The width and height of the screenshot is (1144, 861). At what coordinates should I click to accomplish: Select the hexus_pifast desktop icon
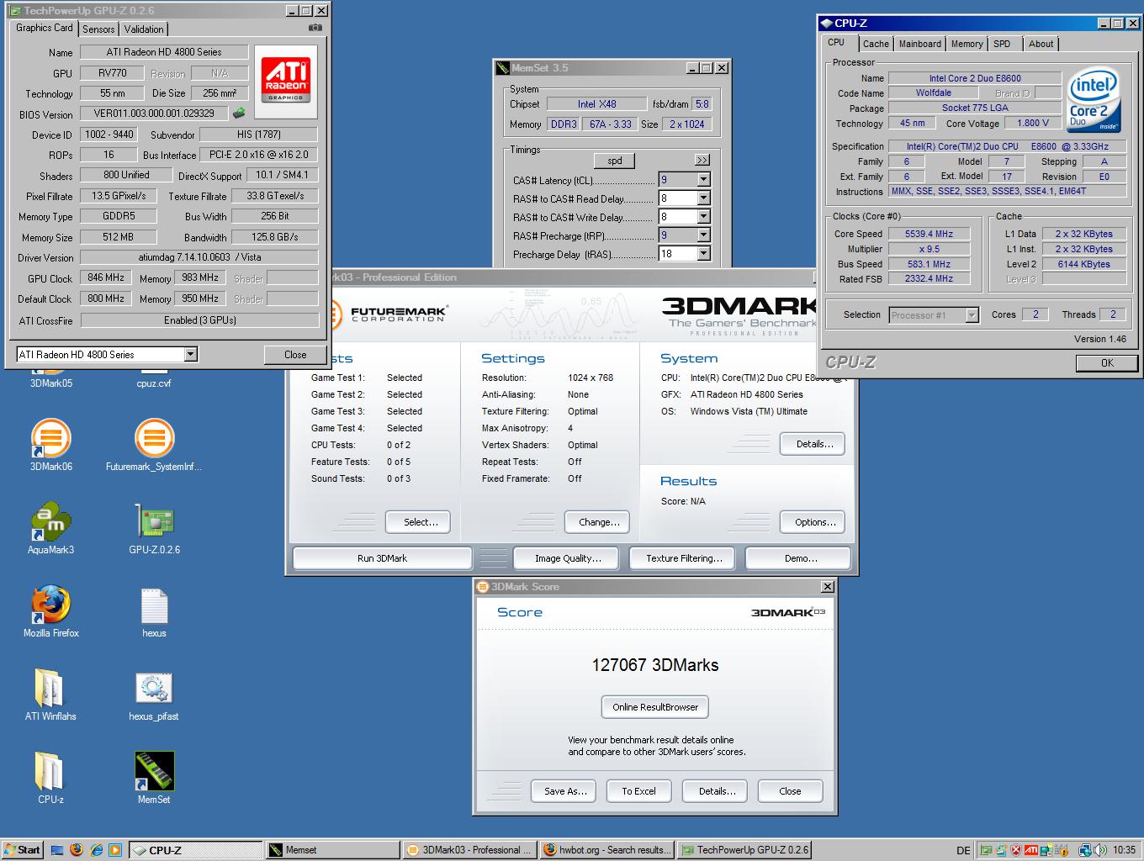[154, 695]
